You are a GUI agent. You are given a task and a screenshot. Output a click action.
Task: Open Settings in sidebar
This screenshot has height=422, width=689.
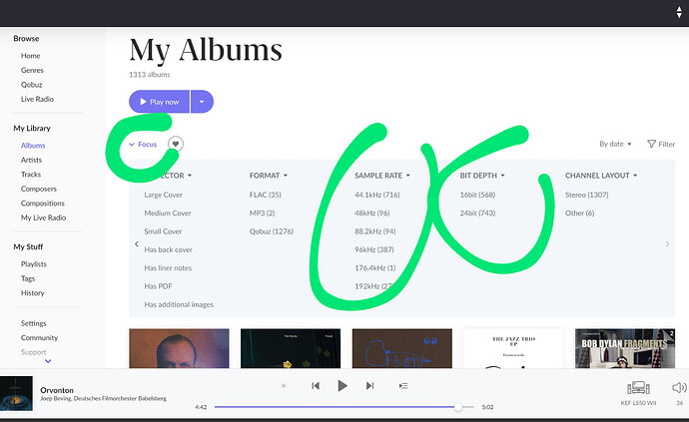(33, 323)
